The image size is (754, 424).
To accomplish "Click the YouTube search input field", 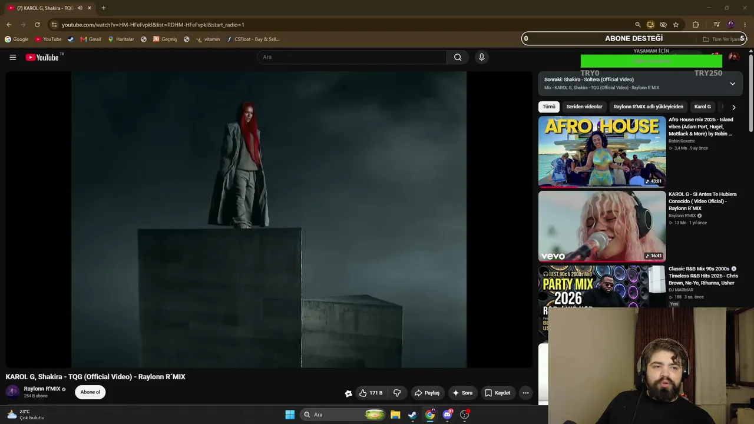I will click(352, 57).
